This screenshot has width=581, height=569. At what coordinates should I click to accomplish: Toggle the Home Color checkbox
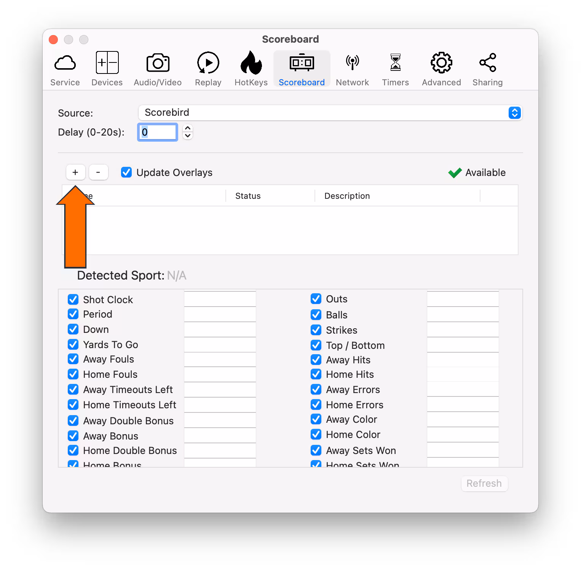pyautogui.click(x=316, y=434)
